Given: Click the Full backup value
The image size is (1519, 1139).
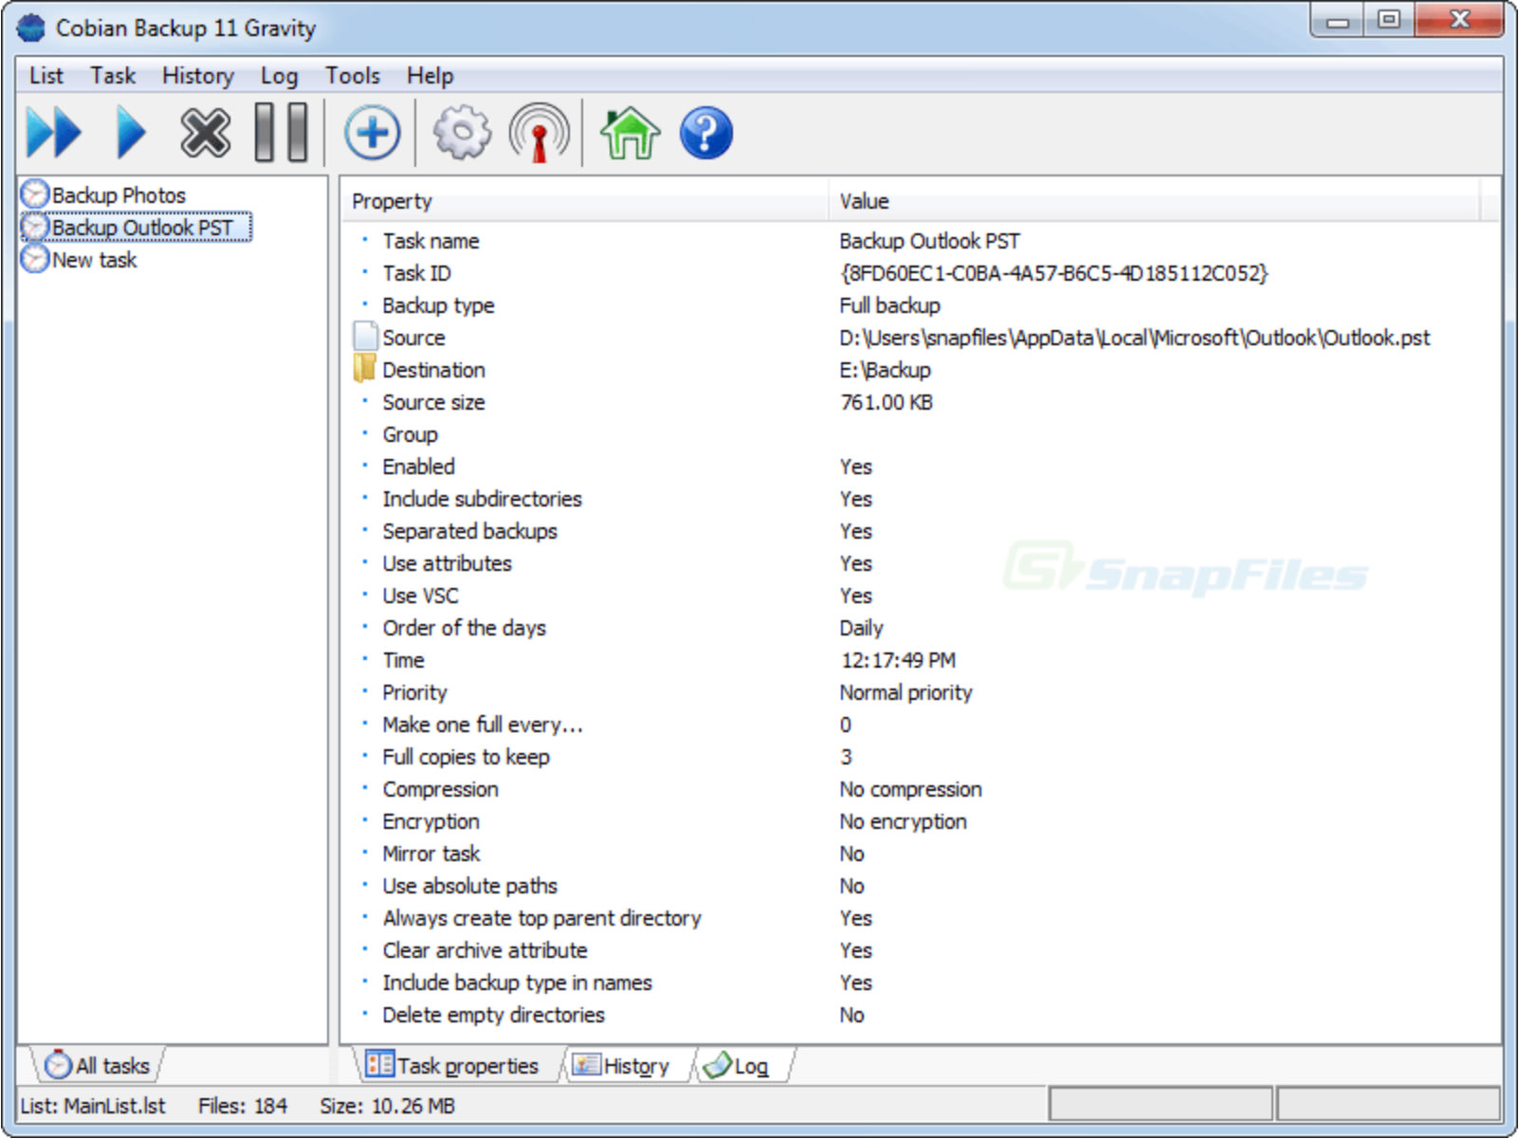Looking at the screenshot, I should [889, 305].
